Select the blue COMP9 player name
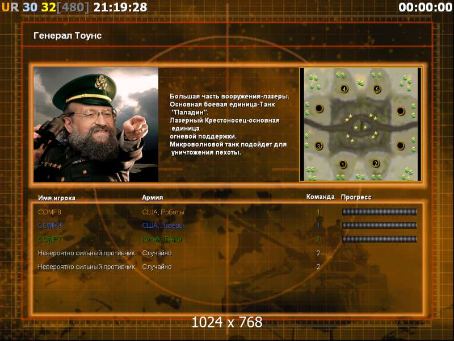This screenshot has width=454, height=341. (x=49, y=226)
